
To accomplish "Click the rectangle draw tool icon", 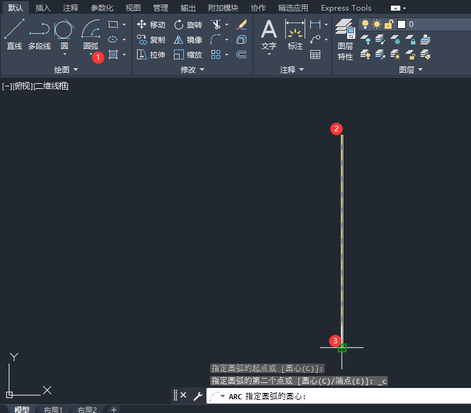I will (113, 24).
